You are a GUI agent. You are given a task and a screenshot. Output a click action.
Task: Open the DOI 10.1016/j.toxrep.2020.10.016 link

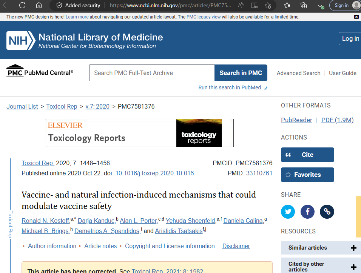click(x=154, y=173)
